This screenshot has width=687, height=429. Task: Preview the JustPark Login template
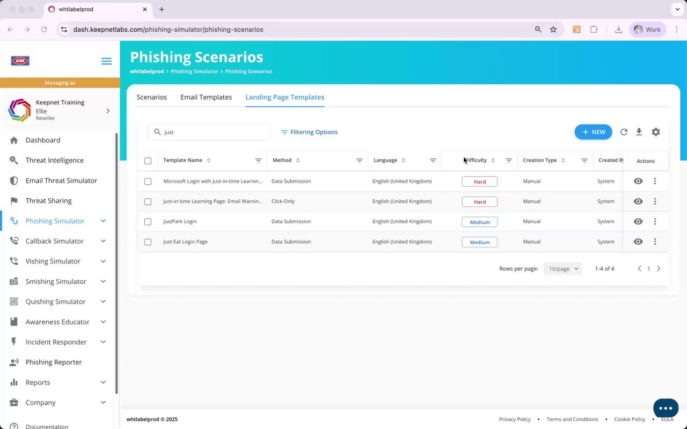pyautogui.click(x=638, y=222)
